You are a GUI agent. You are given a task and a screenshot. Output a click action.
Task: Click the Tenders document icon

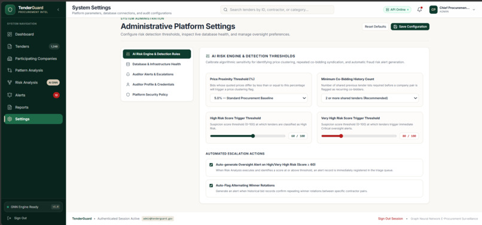click(10, 47)
